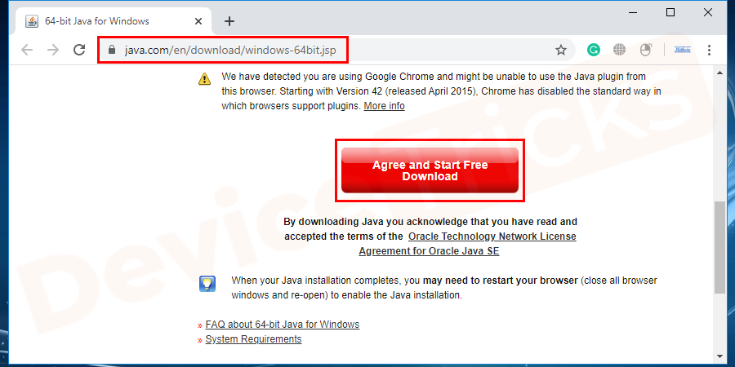Click the Agree and Start Free Download button
735x367 pixels.
430,170
